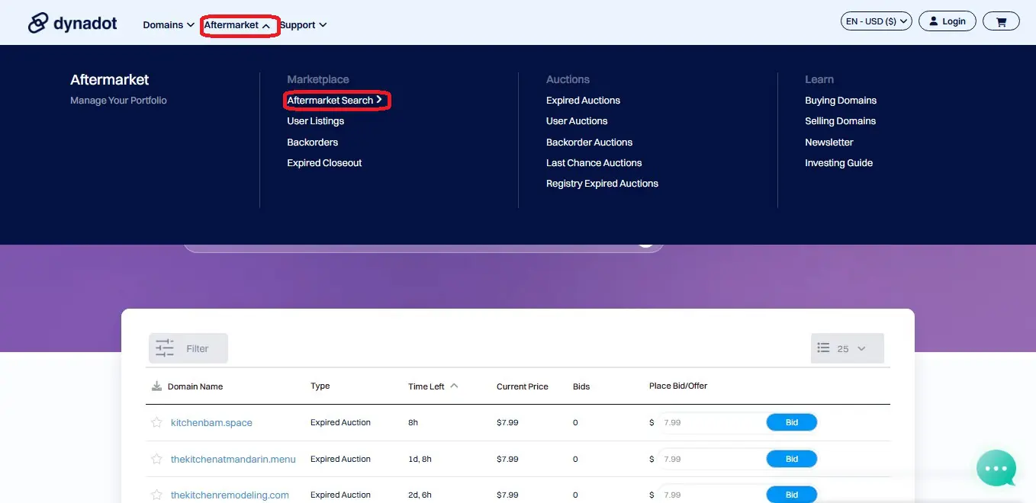1036x503 pixels.
Task: Open Last Chance Auctions menu item
Action: [x=594, y=163]
